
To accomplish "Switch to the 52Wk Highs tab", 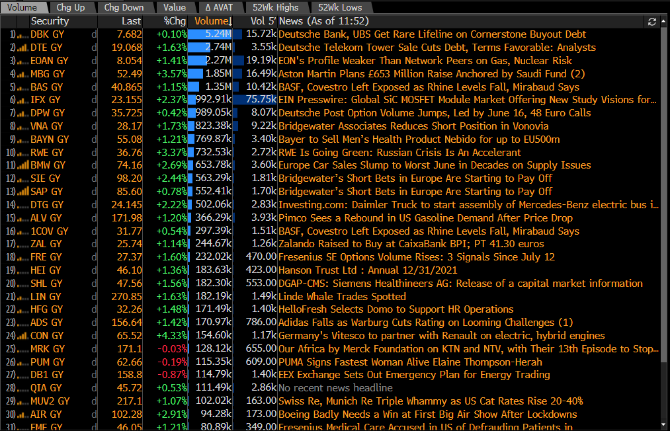I will [x=276, y=8].
